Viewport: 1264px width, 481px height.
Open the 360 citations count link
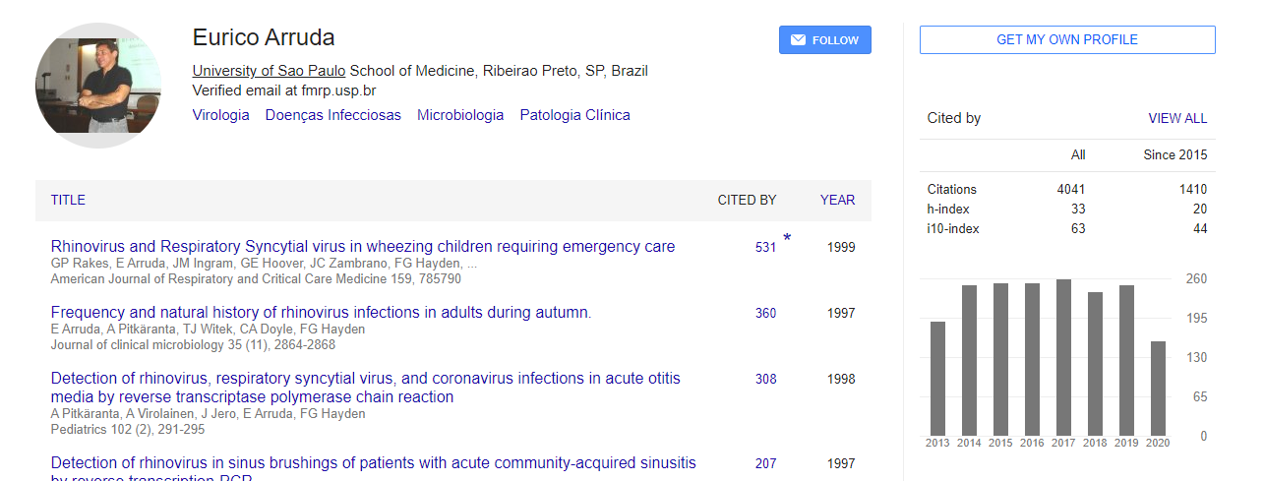[x=765, y=313]
